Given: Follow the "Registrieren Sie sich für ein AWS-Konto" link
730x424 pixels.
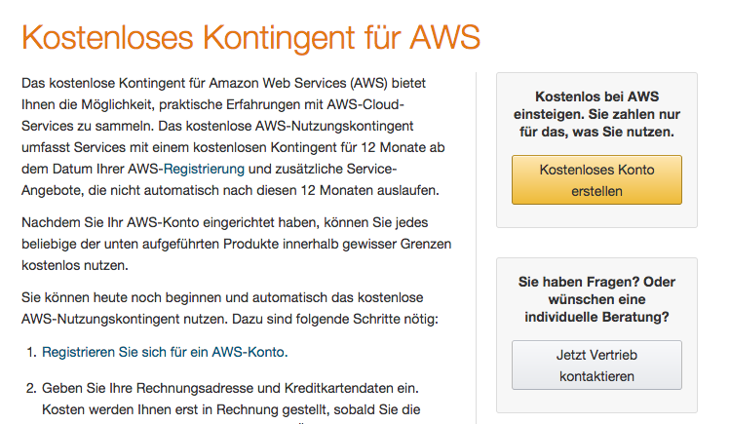Looking at the screenshot, I should click(165, 352).
